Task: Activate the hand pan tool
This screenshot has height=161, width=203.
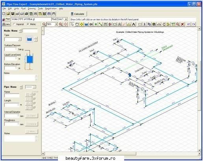Action: (x=77, y=24)
